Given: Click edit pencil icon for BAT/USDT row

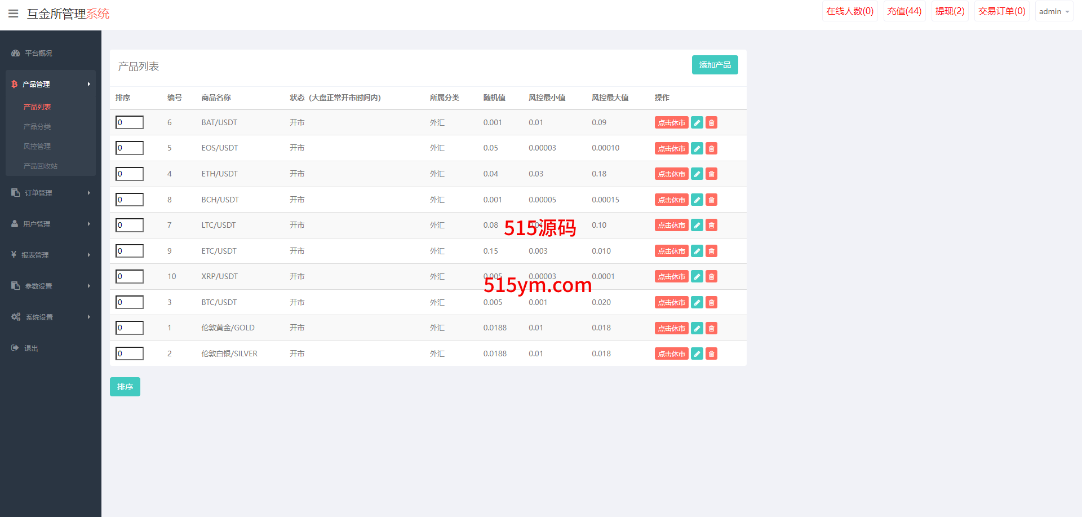Looking at the screenshot, I should 697,123.
